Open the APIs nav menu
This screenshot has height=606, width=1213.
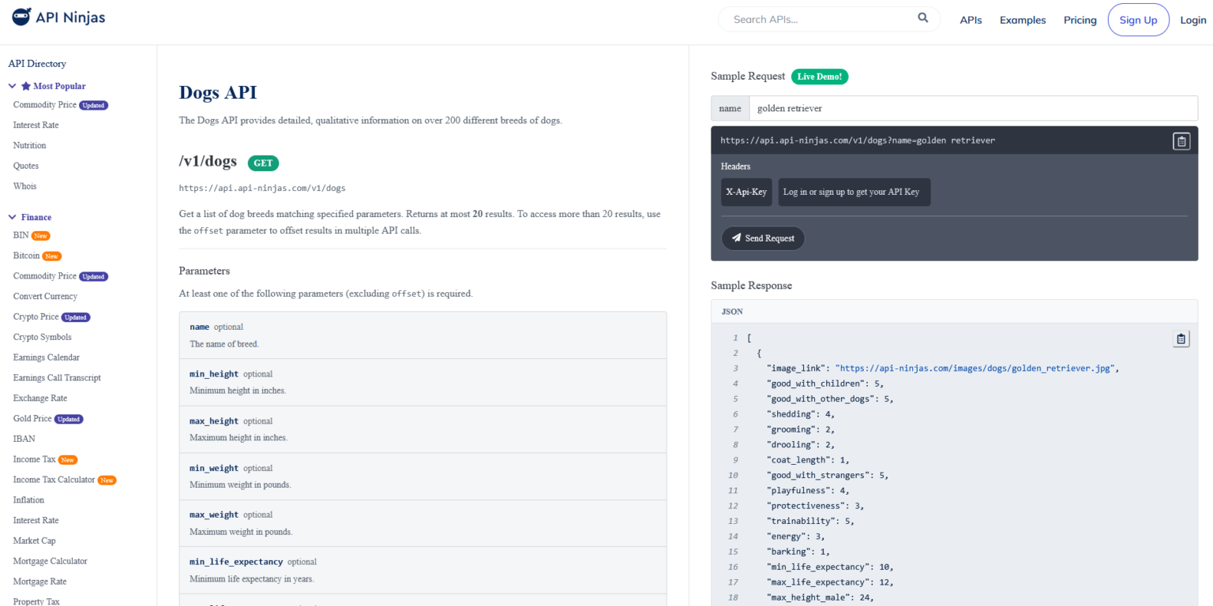click(x=971, y=21)
